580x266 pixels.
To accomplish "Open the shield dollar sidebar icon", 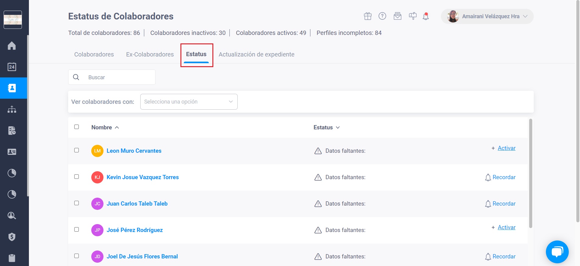I will tap(12, 237).
